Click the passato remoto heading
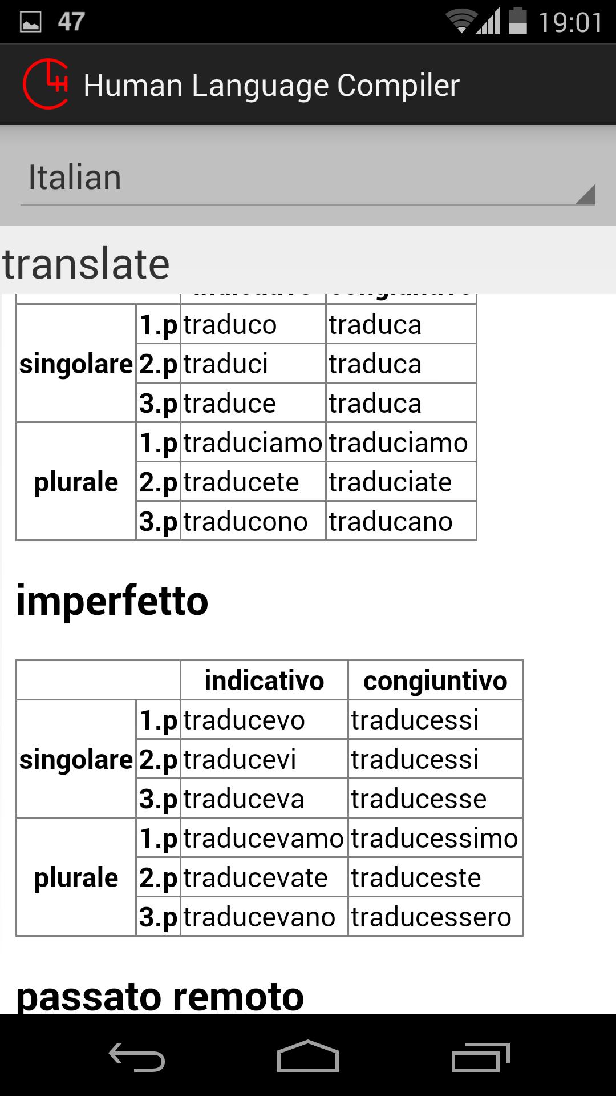This screenshot has width=616, height=1096. click(160, 997)
